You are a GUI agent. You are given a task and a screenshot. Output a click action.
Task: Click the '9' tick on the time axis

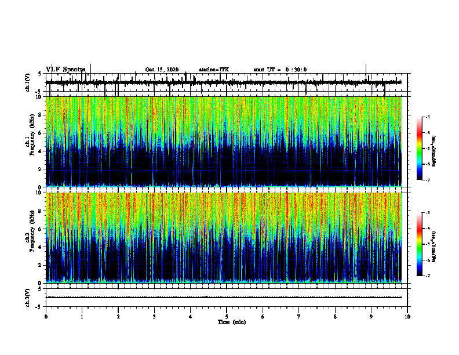tap(371, 317)
